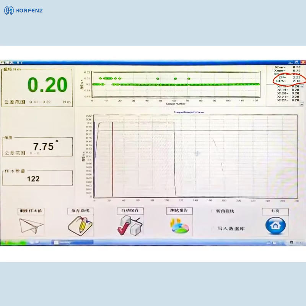Open the Windows Start button
The image size is (306, 306).
click(x=13, y=243)
